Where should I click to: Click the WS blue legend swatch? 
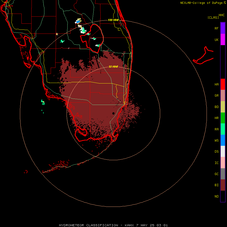point(223,140)
